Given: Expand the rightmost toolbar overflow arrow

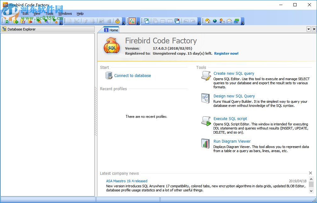Looking at the screenshot, I should [242, 22].
